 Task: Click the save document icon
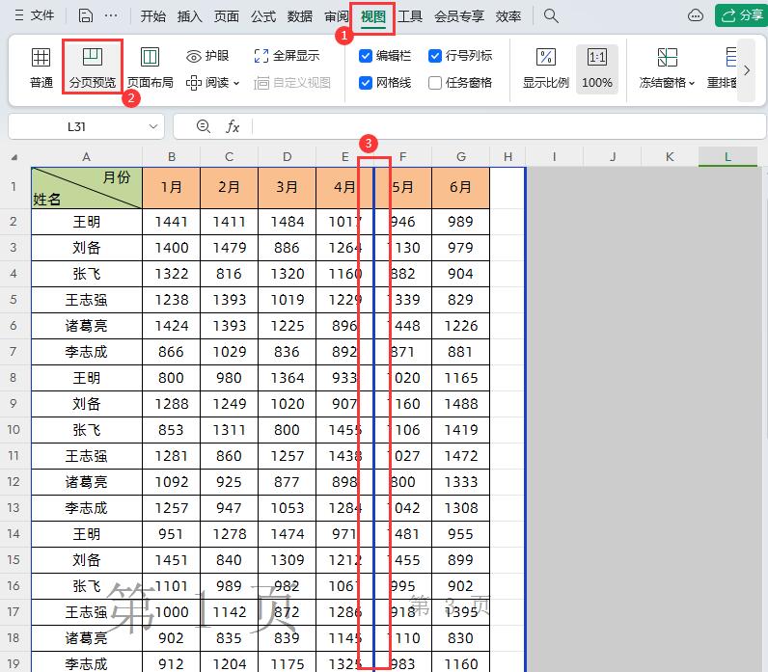(85, 15)
